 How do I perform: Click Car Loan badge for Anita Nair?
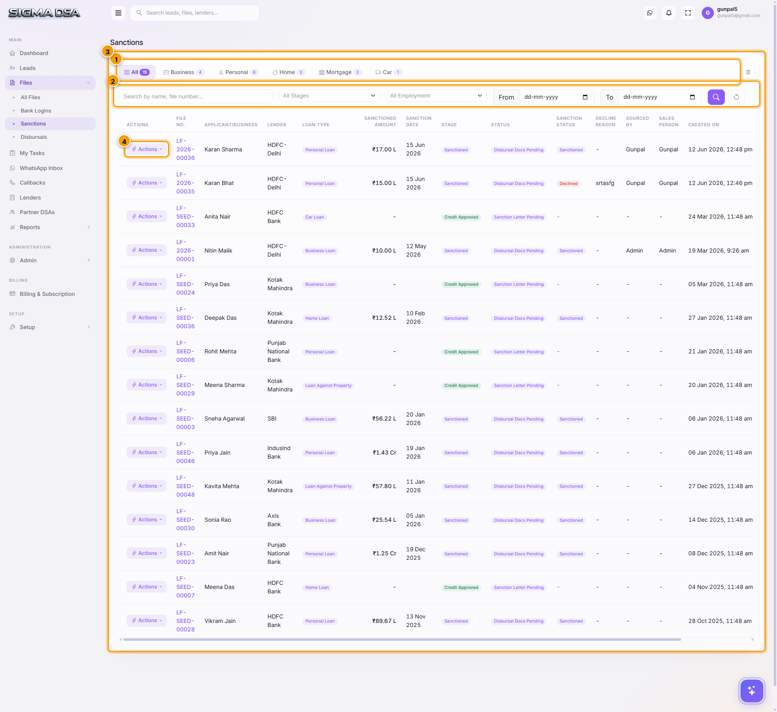[x=314, y=217]
